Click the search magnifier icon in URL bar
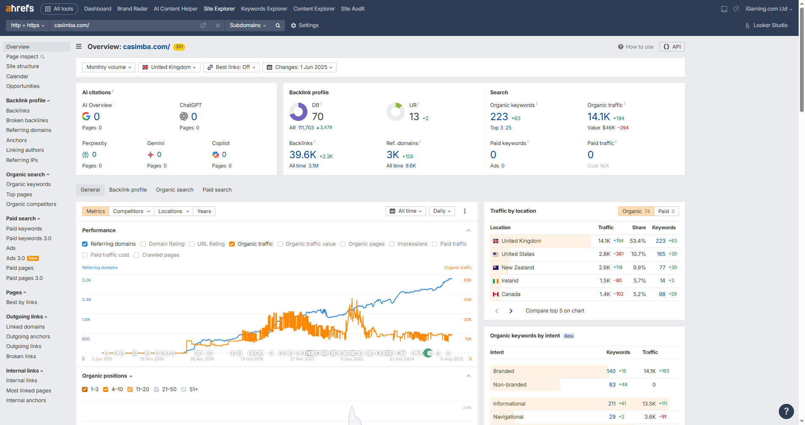The width and height of the screenshot is (805, 425). pos(278,25)
